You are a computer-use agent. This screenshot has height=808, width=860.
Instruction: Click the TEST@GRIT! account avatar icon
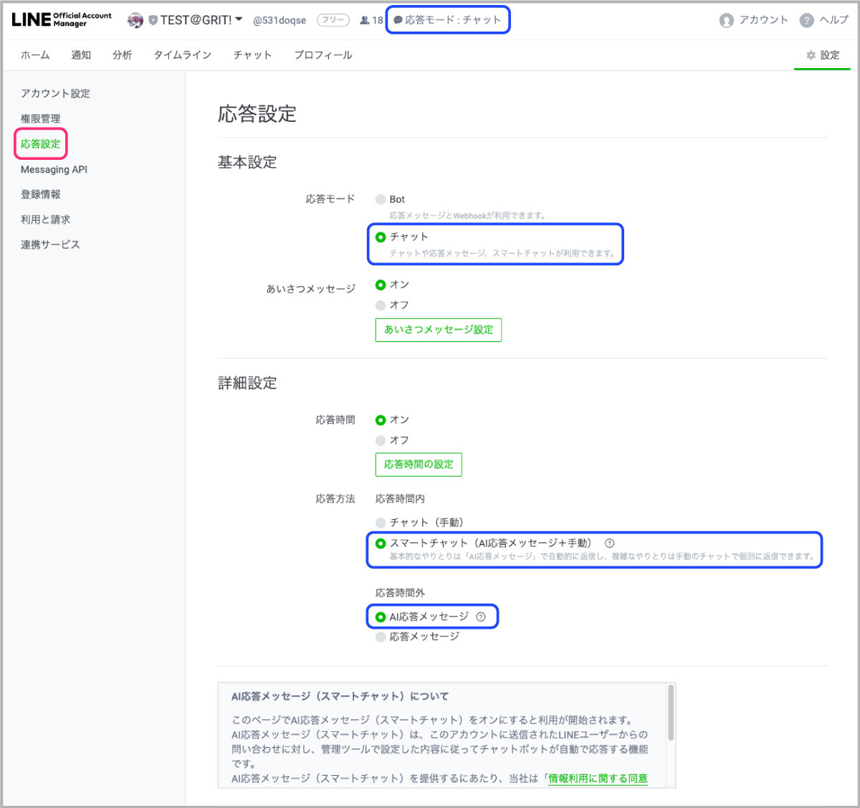pos(135,20)
